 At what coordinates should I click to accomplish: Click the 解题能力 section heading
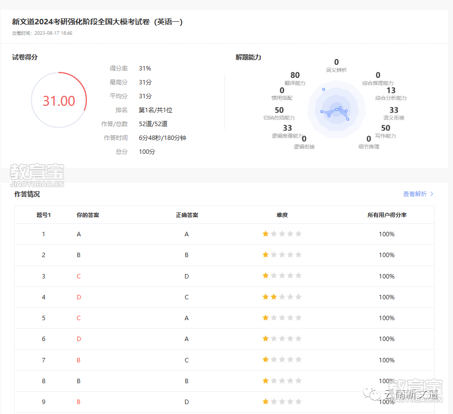[x=248, y=57]
